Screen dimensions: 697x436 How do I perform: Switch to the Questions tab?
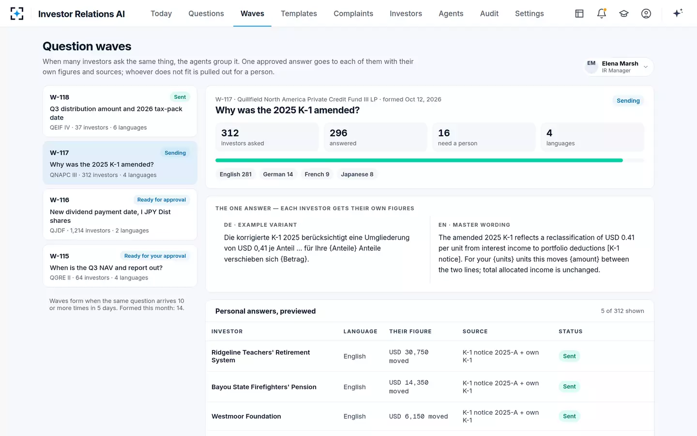pos(206,14)
